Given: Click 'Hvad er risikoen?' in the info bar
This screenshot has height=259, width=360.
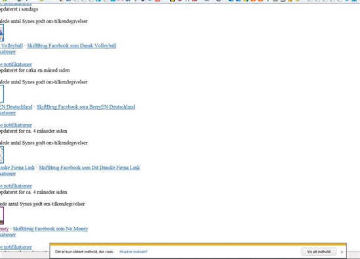Looking at the screenshot, I should point(133,252).
